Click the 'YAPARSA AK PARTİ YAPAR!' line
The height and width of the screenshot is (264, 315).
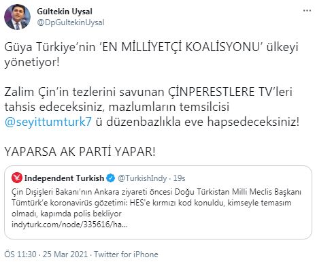pyautogui.click(x=80, y=152)
